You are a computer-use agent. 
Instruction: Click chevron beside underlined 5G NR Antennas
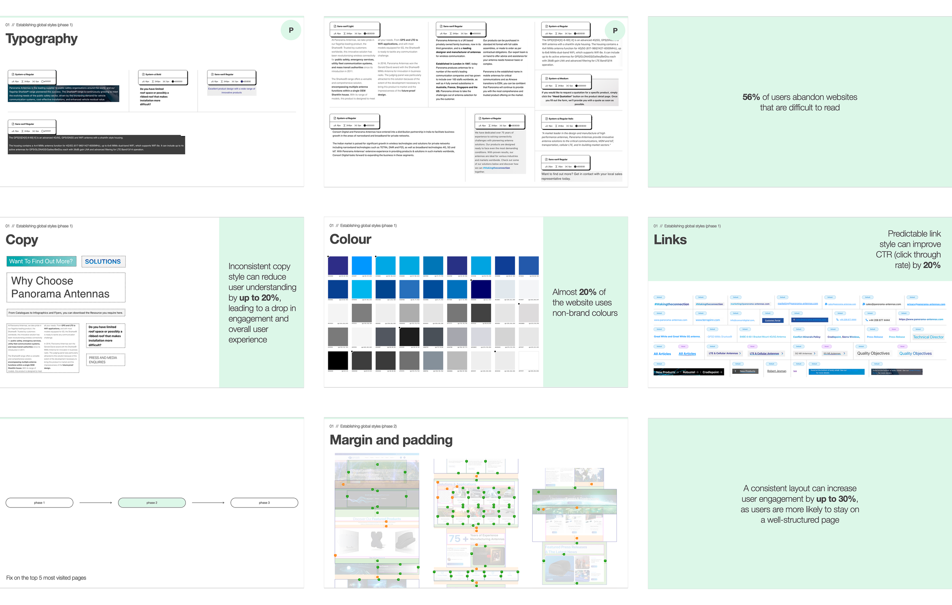[844, 353]
